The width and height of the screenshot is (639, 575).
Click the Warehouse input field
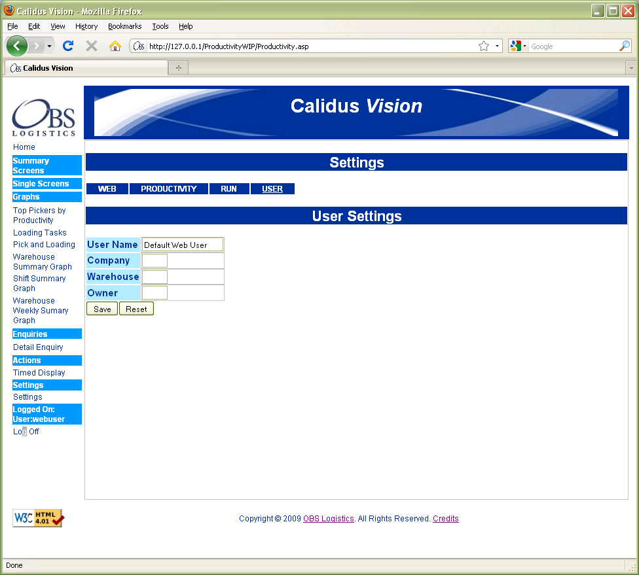click(x=155, y=277)
